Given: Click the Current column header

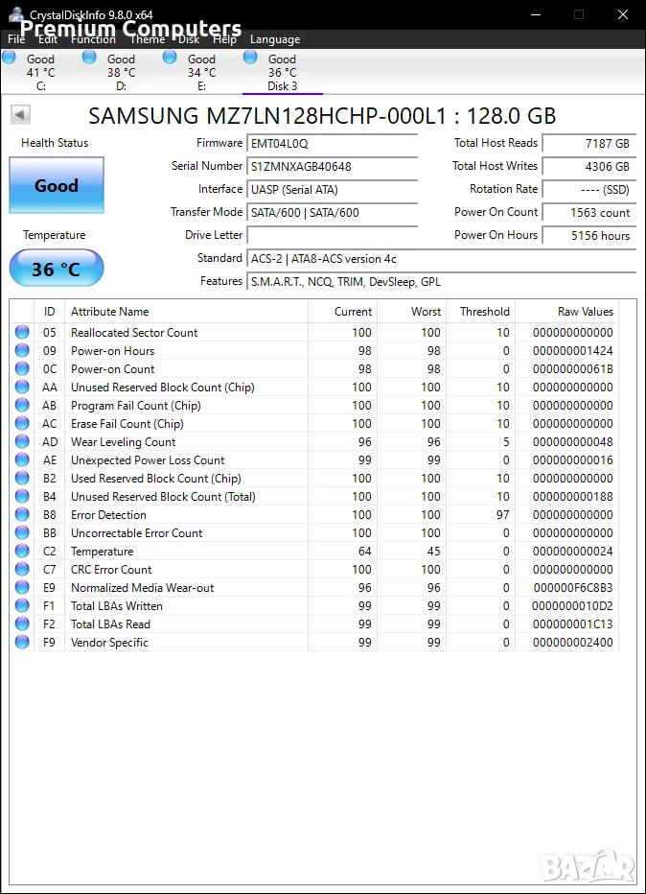Looking at the screenshot, I should (342, 312).
